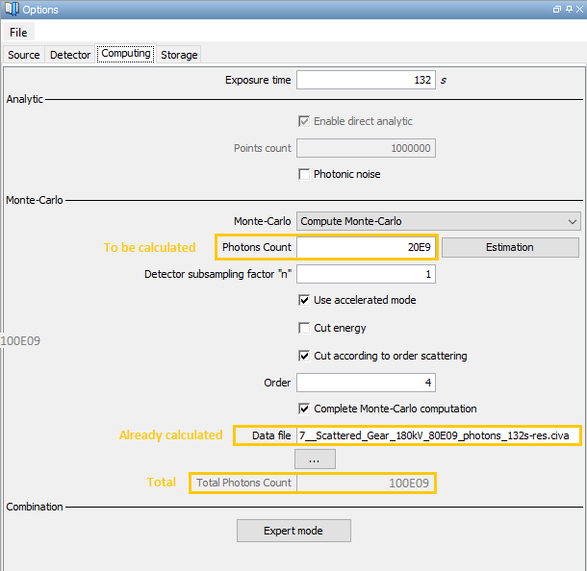Uncheck Use accelerated mode
This screenshot has width=587, height=571.
click(304, 300)
